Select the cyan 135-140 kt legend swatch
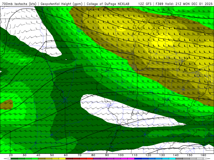214x160 pixels. point(172,159)
